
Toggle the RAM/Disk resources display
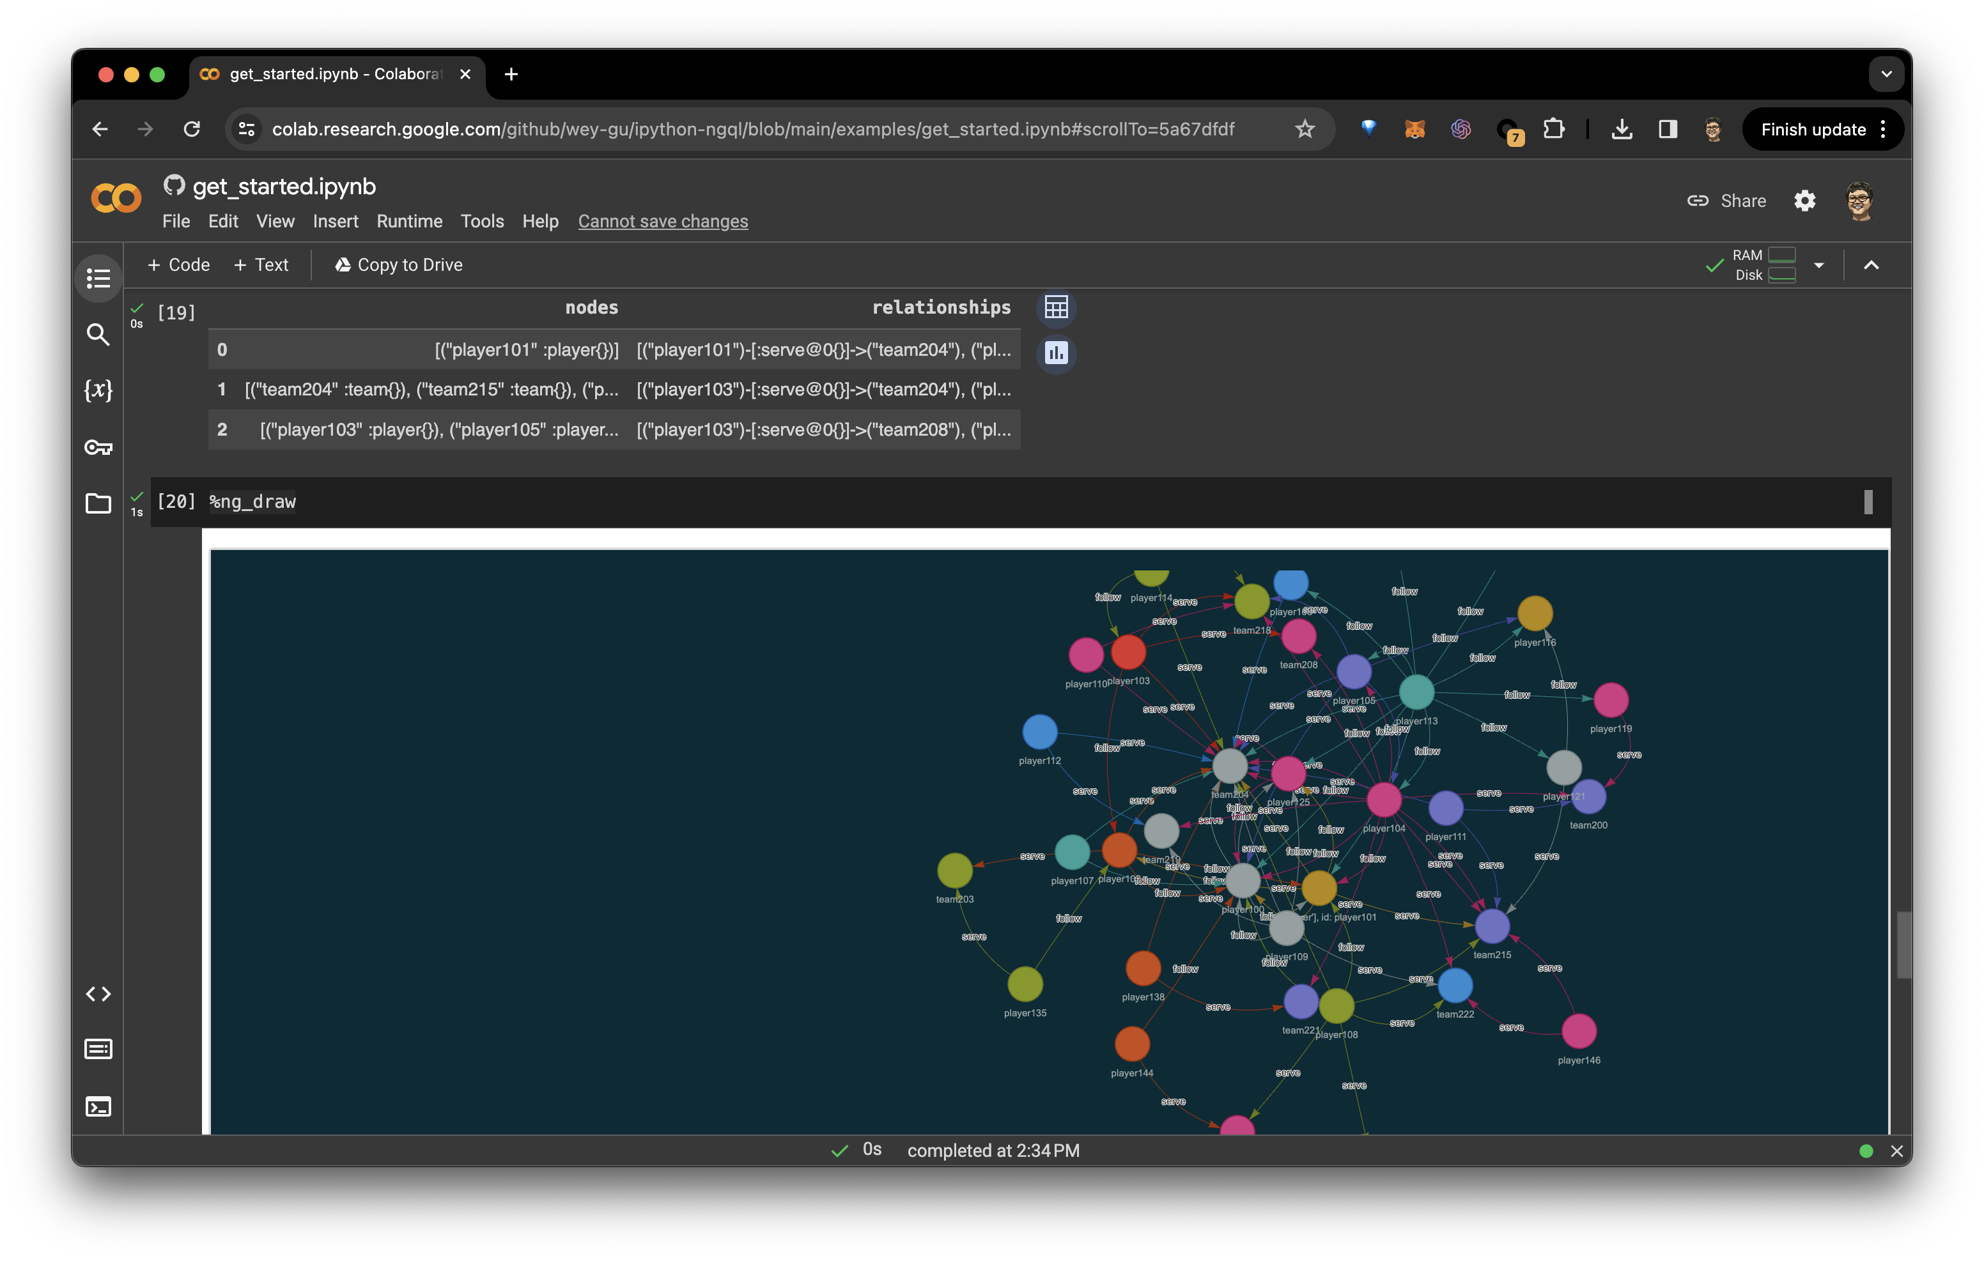click(1763, 264)
